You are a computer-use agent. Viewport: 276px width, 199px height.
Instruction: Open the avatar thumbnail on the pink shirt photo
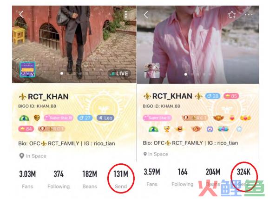coord(152,70)
